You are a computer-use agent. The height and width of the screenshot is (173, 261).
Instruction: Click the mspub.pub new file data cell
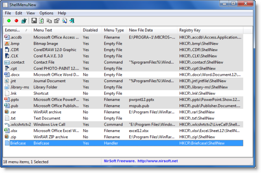pos(139,106)
